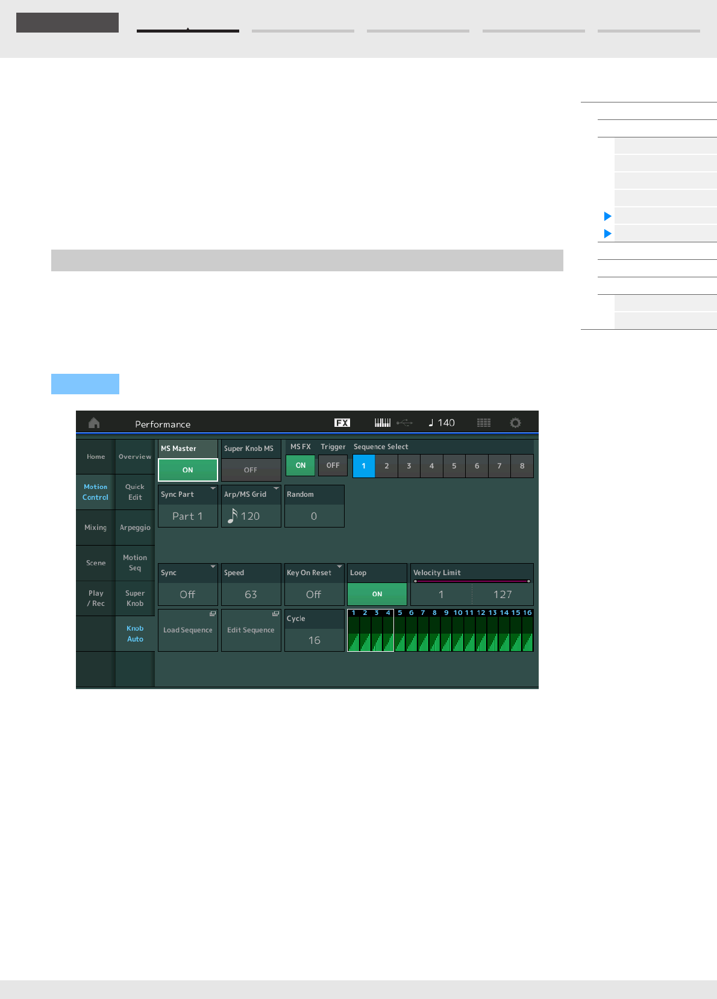Click the Performance title text
The image size is (717, 999).
pos(163,424)
